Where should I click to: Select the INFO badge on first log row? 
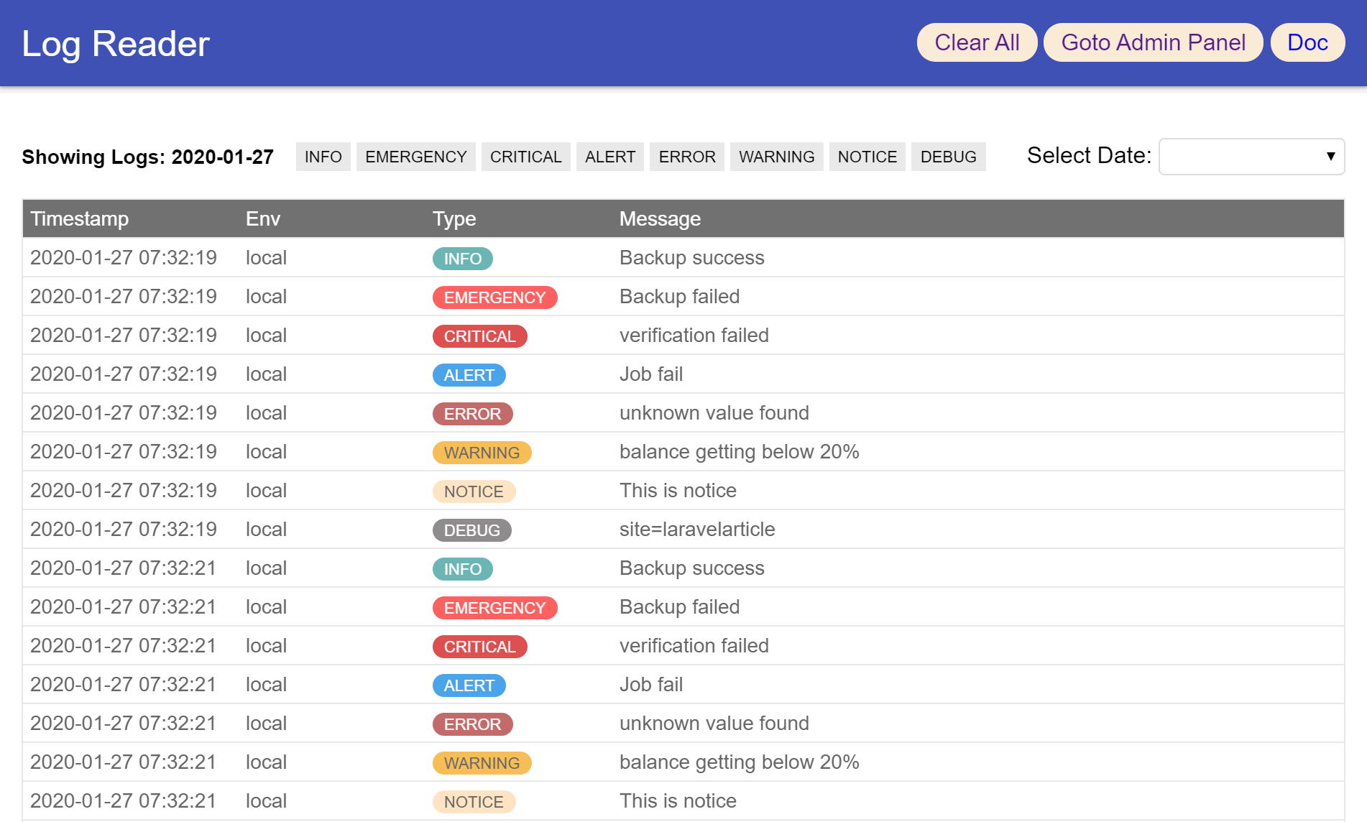pyautogui.click(x=462, y=258)
